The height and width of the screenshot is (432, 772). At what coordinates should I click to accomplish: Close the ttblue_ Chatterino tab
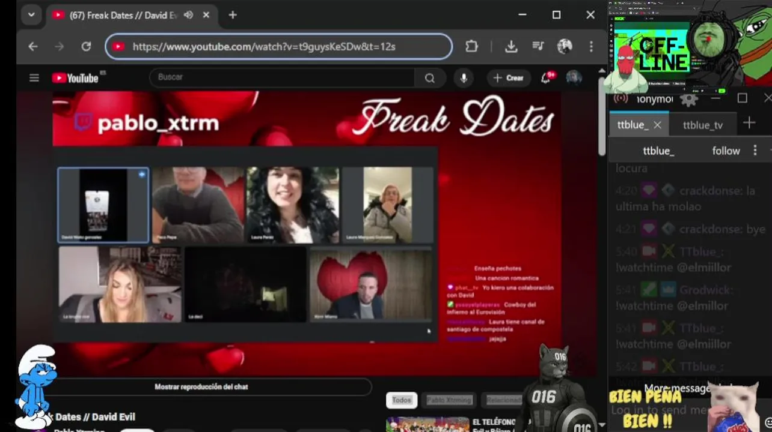tap(657, 125)
